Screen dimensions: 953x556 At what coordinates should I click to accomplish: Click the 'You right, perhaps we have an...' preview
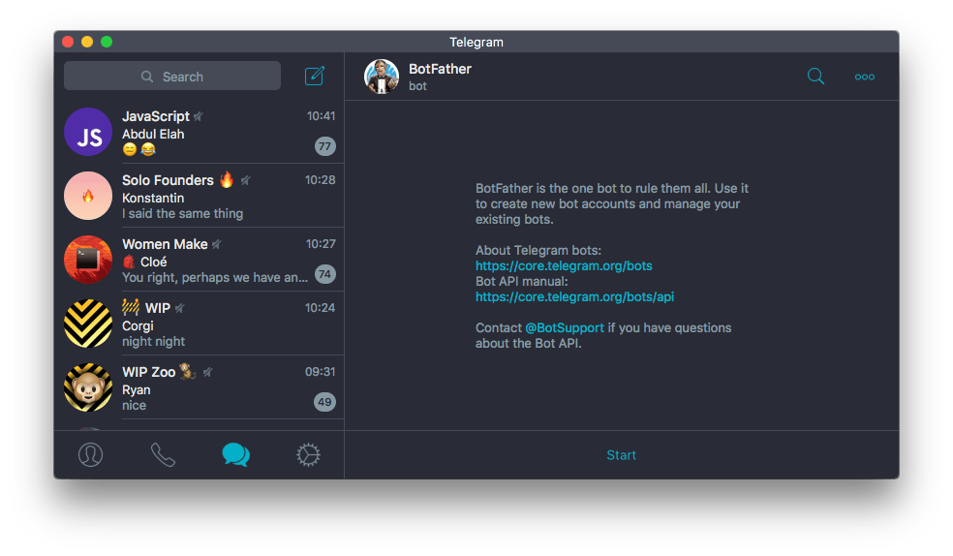tap(215, 277)
